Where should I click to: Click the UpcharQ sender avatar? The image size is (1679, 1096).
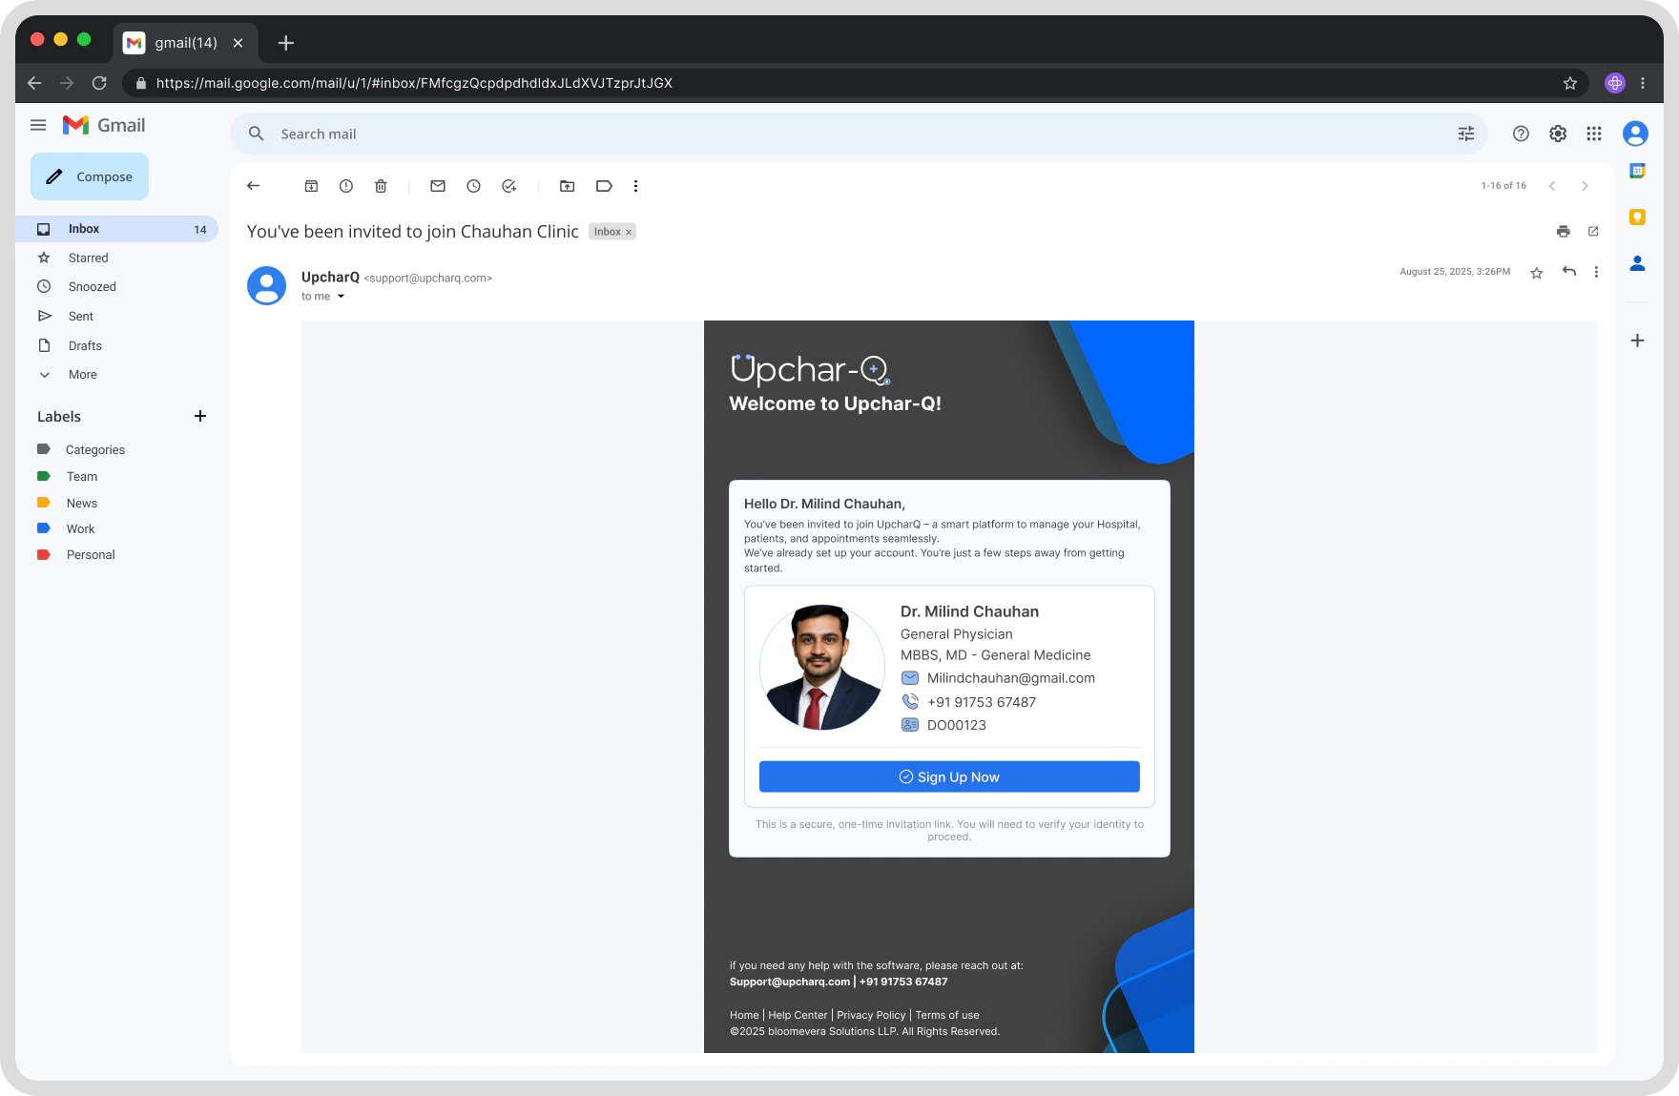266,285
